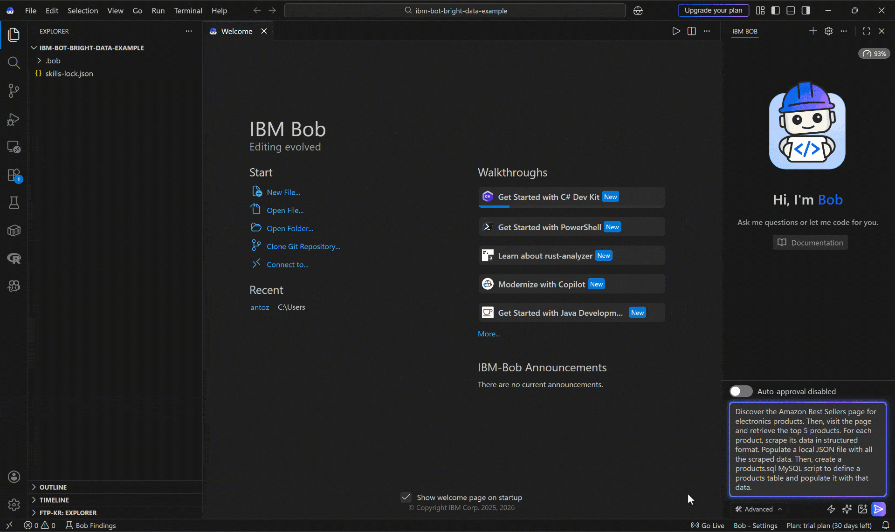Open the File menu
This screenshot has width=895, height=532.
30,10
